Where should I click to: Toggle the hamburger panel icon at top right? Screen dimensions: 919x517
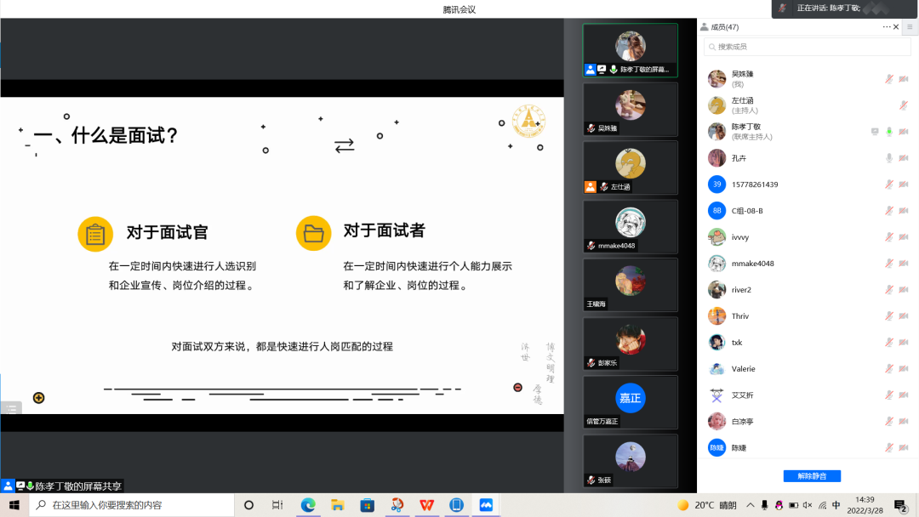click(x=910, y=27)
